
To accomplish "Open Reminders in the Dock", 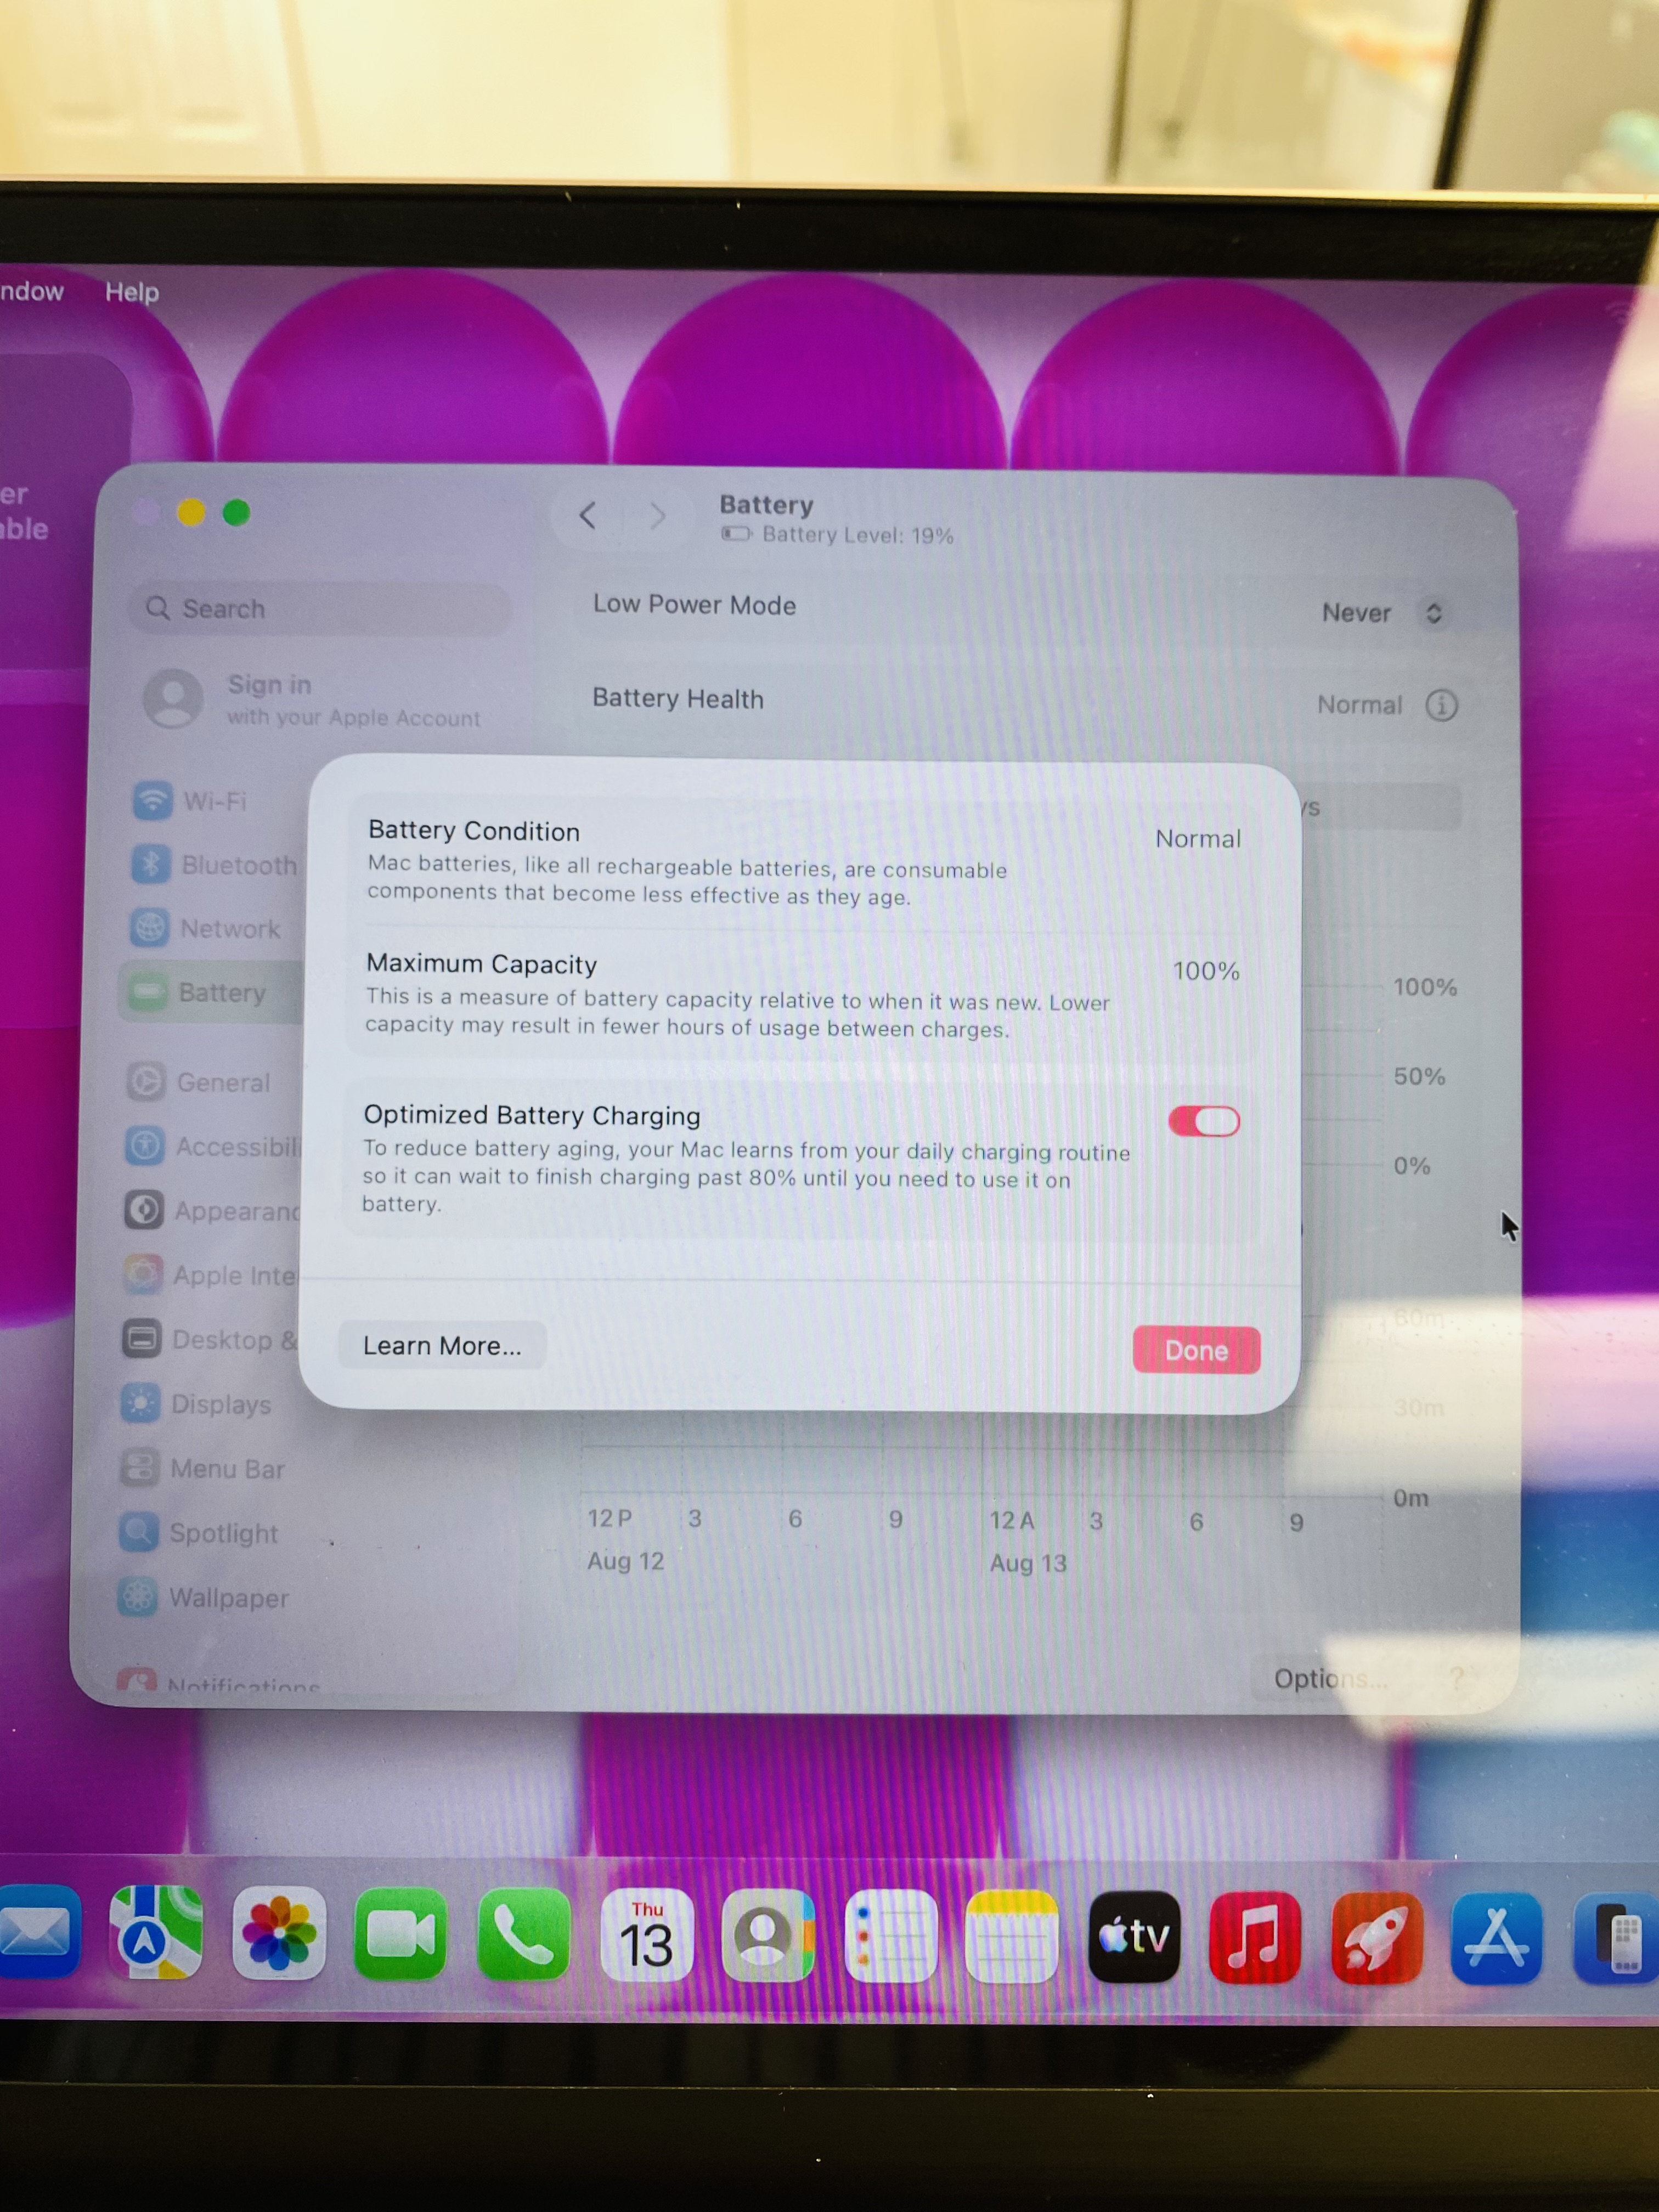I will pos(890,1937).
